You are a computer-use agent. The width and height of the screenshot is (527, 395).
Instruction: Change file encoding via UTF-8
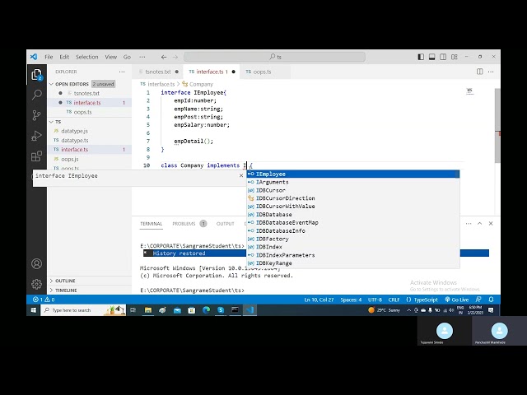tap(375, 300)
